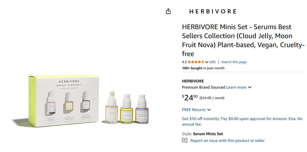Open the 49 reviews link
307x152 pixels.
[212, 62]
